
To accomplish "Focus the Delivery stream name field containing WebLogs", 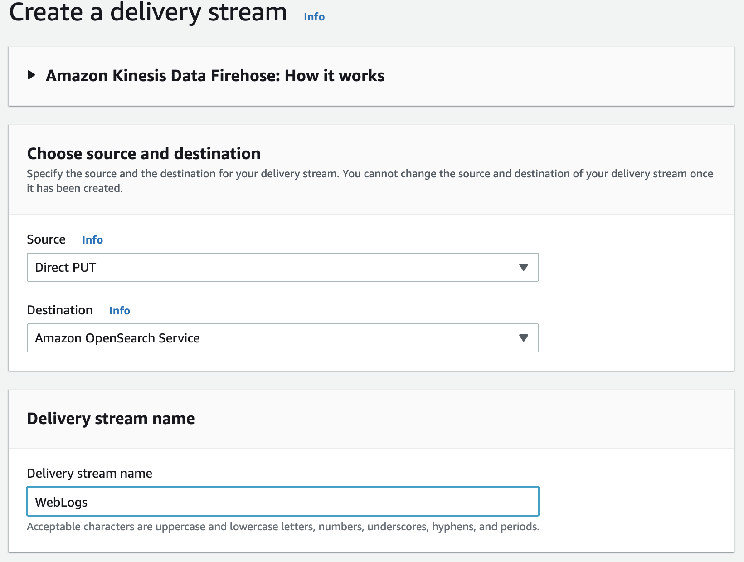I will coord(283,501).
